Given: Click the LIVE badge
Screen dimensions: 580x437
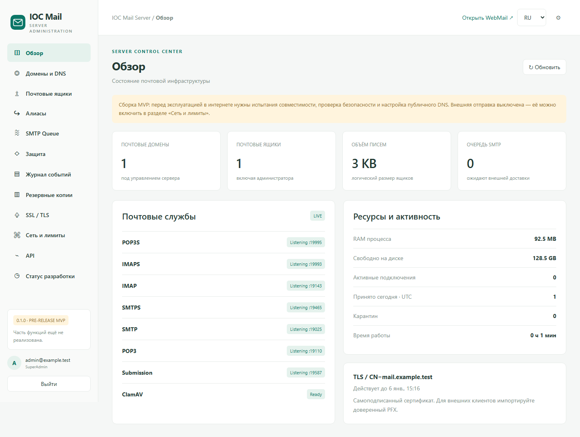Looking at the screenshot, I should point(318,216).
